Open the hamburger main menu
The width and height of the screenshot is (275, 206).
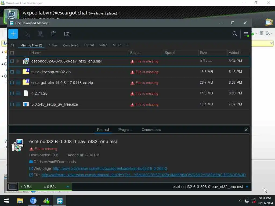click(246, 34)
